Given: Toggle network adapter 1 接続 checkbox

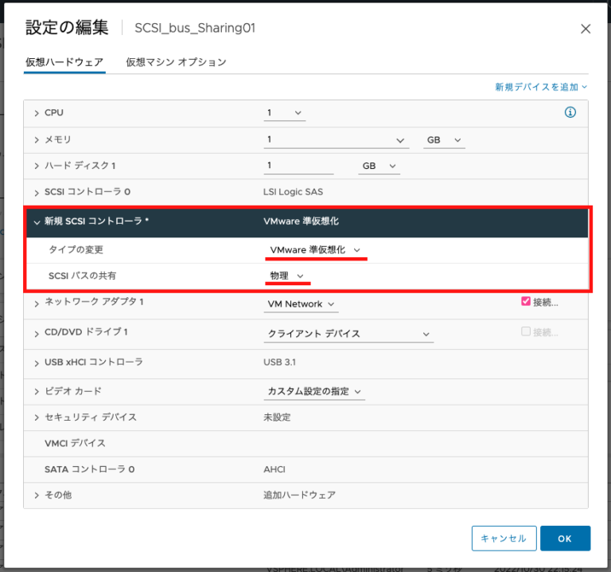Looking at the screenshot, I should (526, 301).
